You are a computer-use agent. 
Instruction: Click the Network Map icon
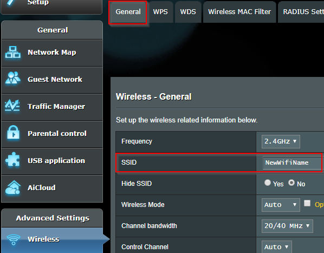coord(13,52)
